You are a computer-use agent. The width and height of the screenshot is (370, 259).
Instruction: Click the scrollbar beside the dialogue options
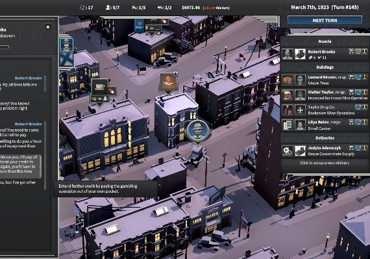click(x=45, y=156)
